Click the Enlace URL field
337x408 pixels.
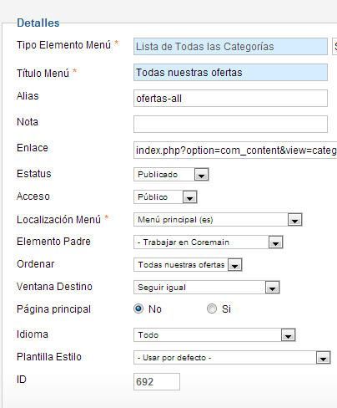click(x=235, y=150)
